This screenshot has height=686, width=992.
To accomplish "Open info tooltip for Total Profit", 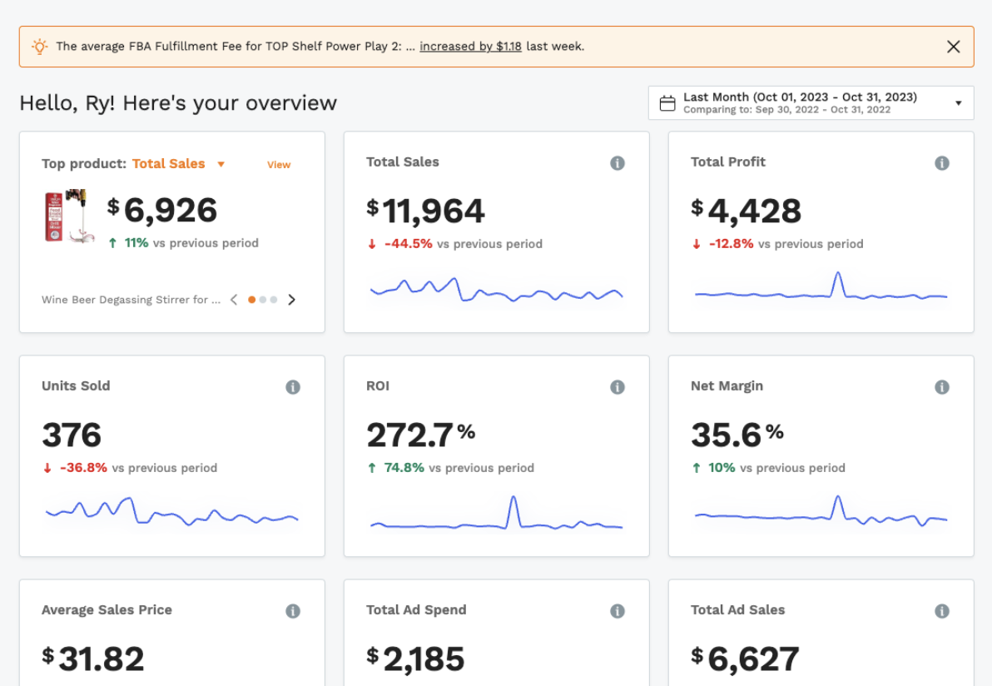I will (x=942, y=163).
